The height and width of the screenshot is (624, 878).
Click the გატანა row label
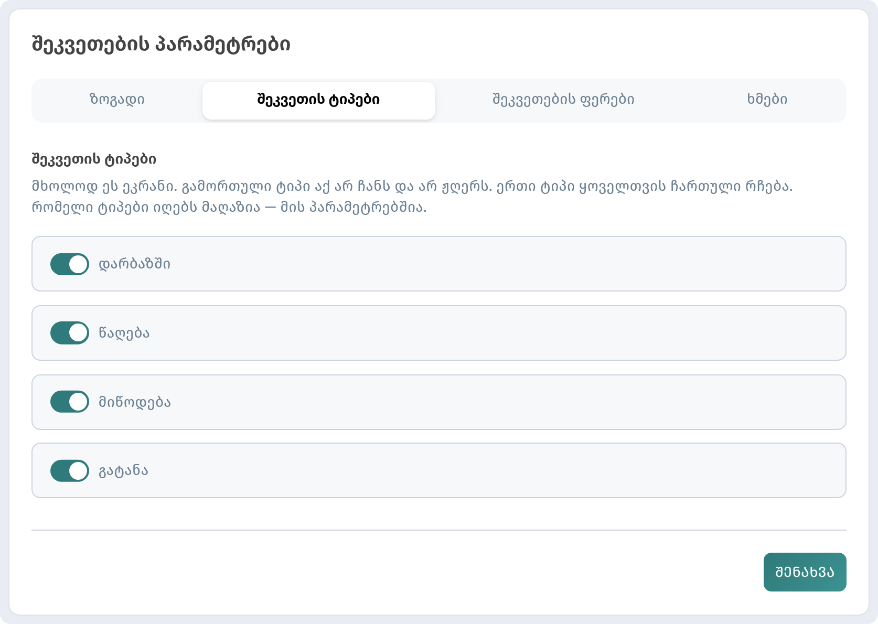pyautogui.click(x=124, y=470)
